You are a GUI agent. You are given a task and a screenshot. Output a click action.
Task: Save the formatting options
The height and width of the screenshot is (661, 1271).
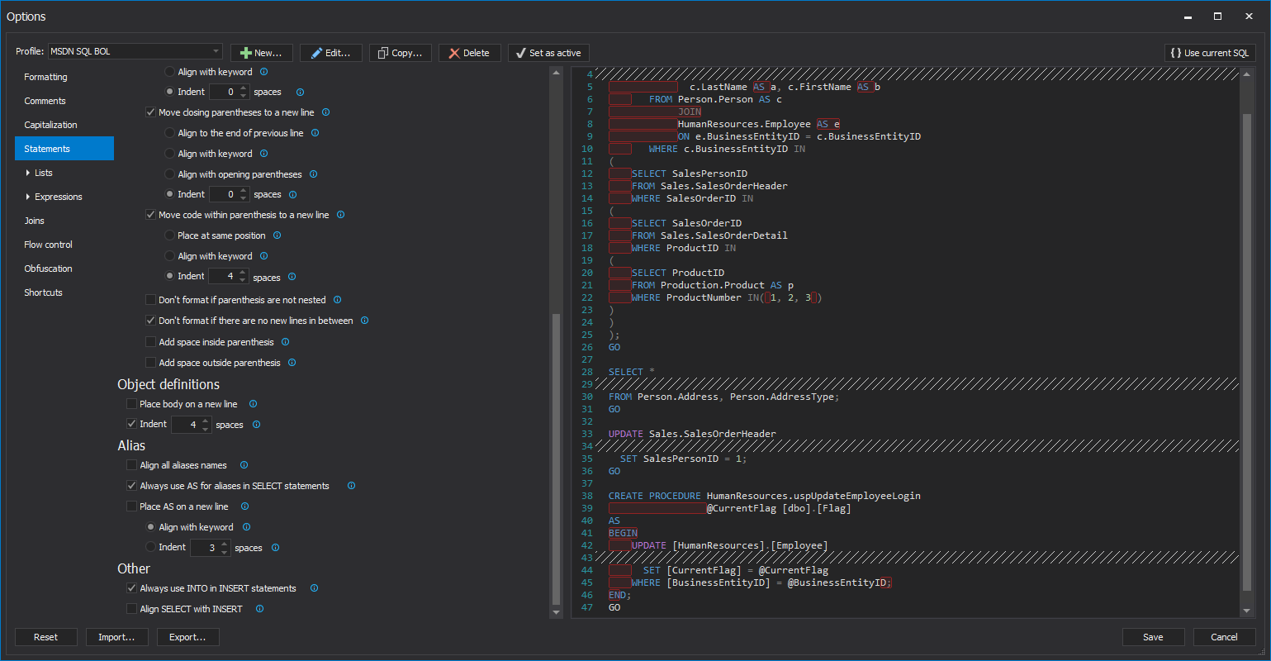[1153, 637]
